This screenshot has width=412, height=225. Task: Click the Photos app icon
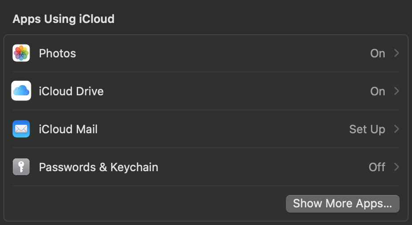pyautogui.click(x=21, y=53)
